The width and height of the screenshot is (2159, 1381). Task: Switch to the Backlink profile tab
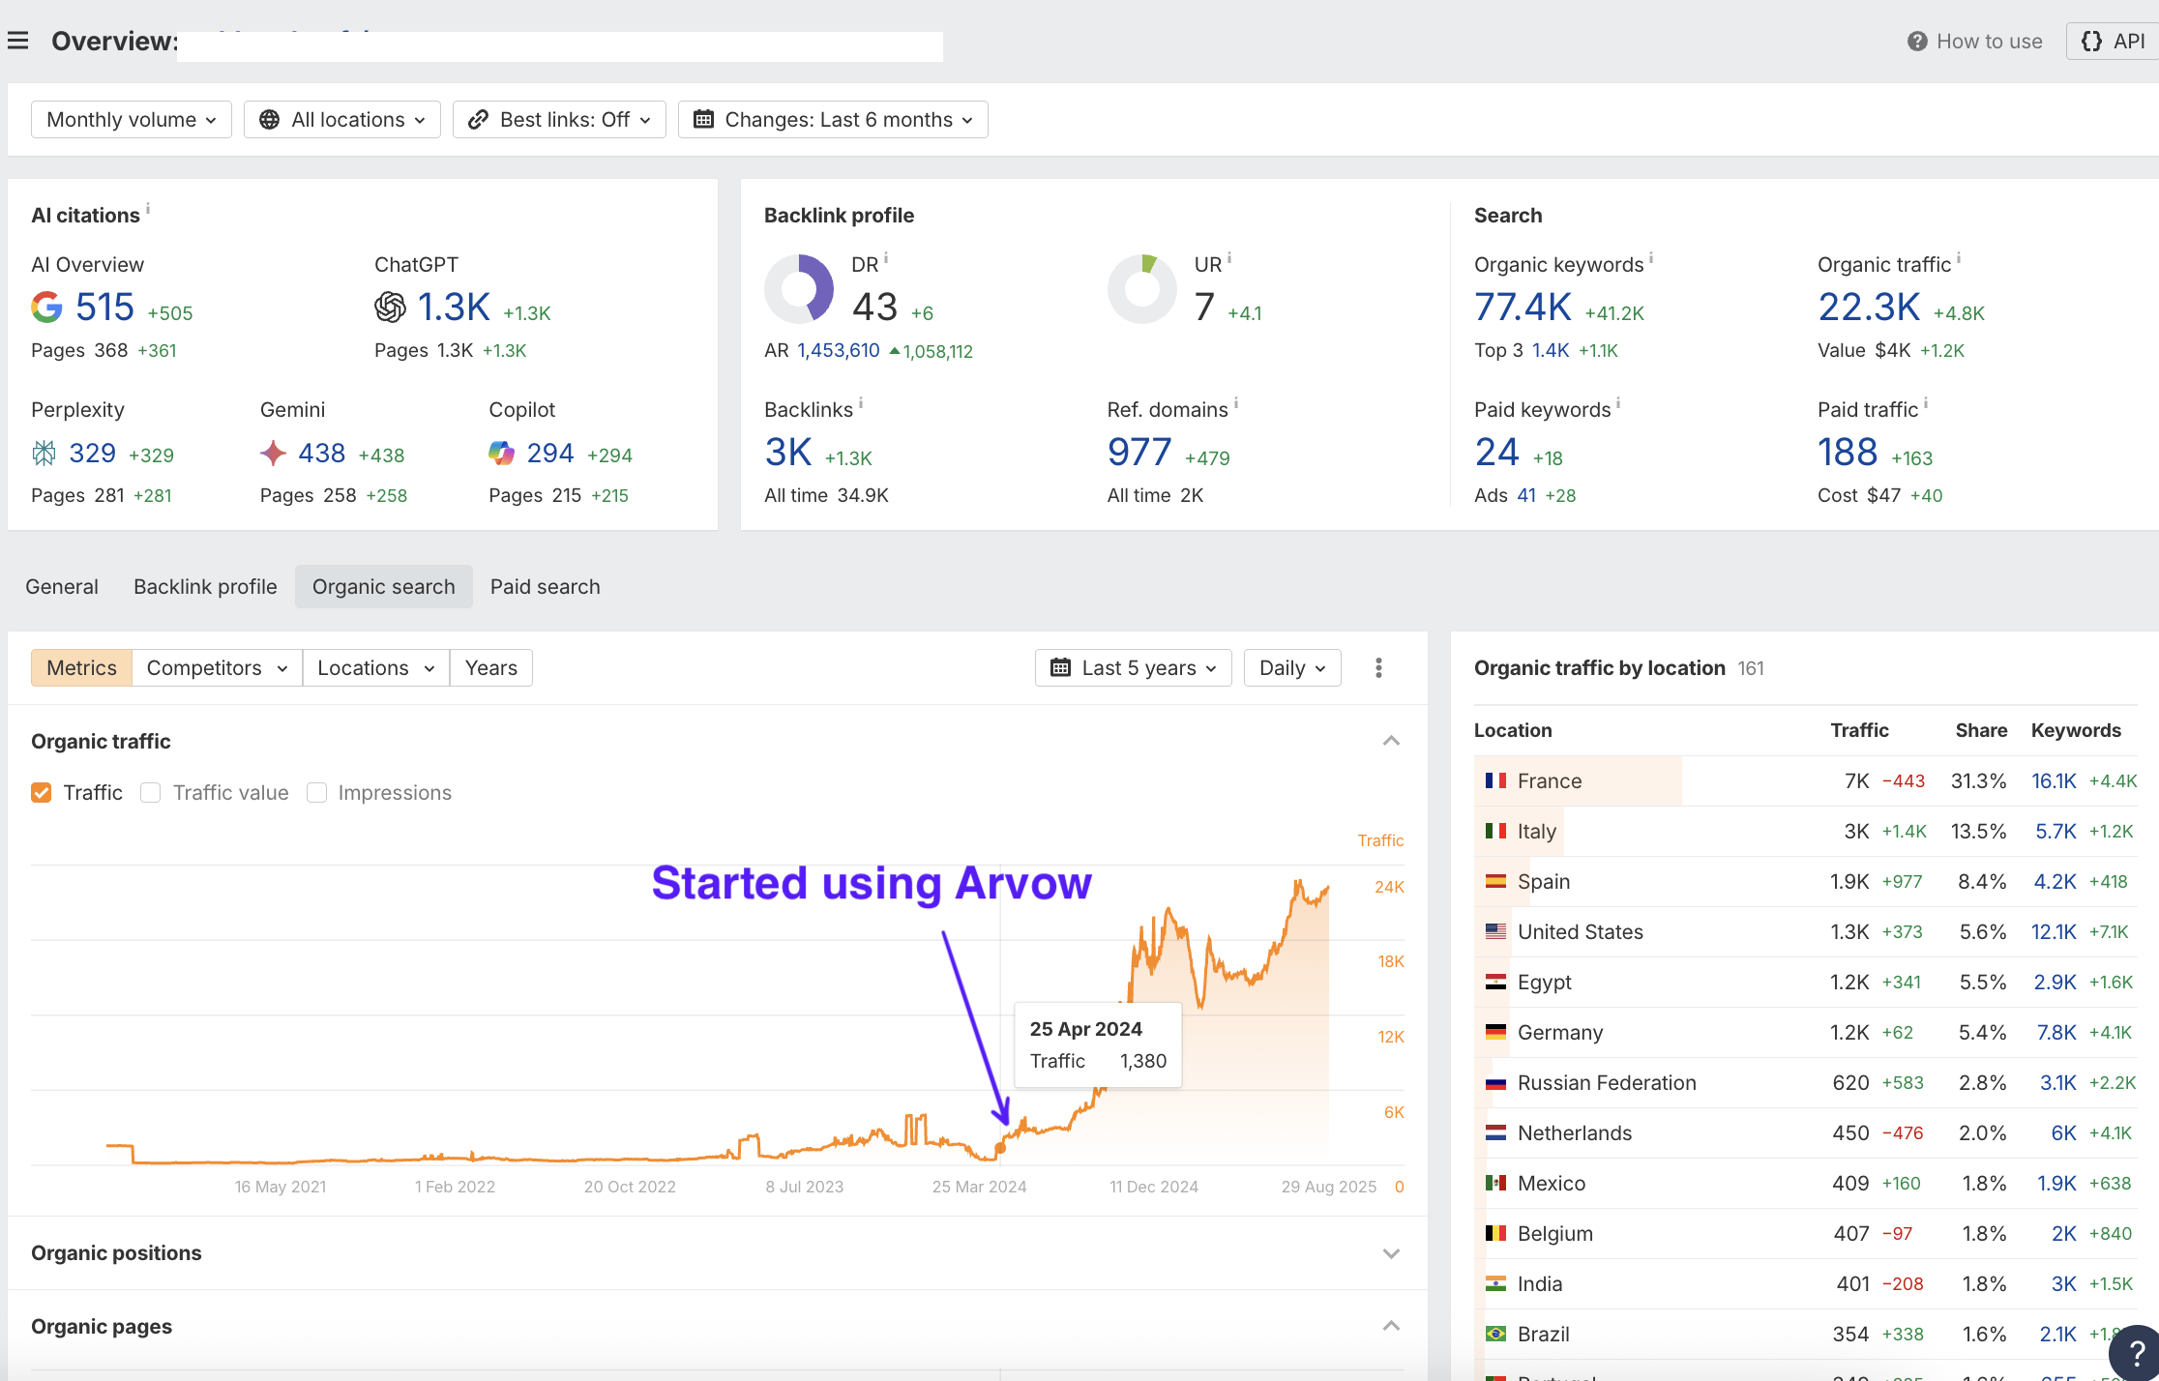click(x=205, y=587)
